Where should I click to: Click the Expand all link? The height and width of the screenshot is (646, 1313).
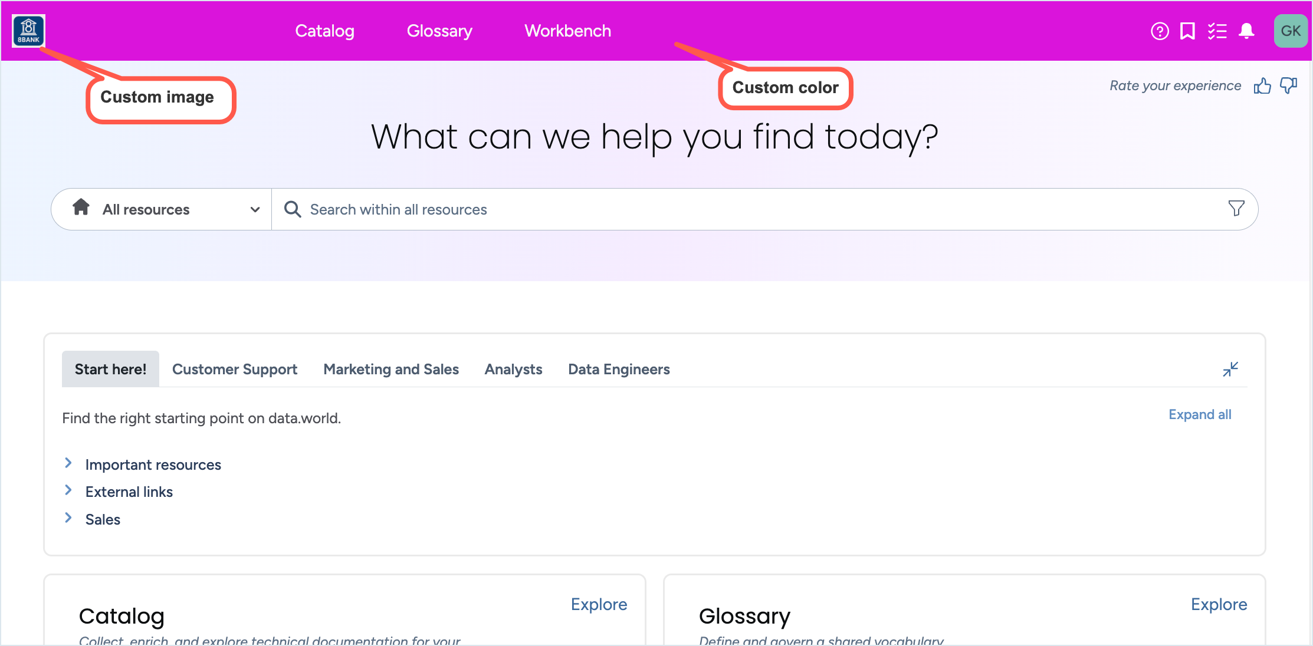click(1200, 415)
